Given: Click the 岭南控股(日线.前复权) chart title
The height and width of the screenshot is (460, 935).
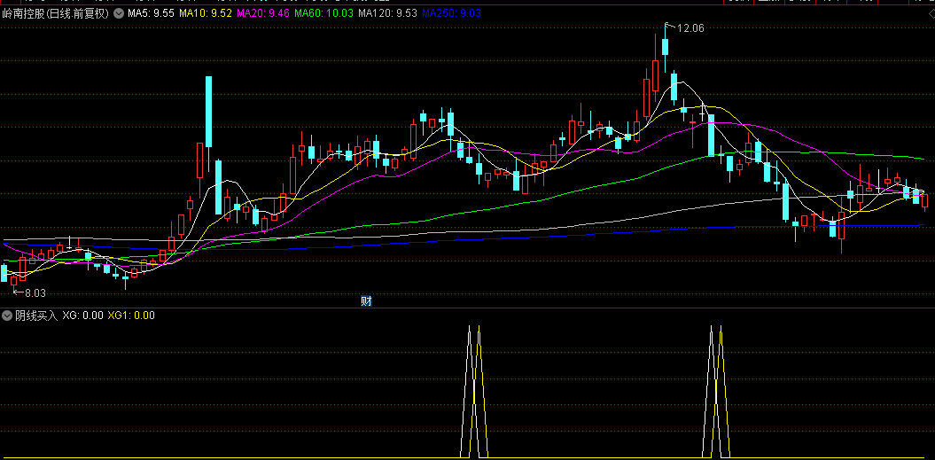Looking at the screenshot, I should [56, 13].
